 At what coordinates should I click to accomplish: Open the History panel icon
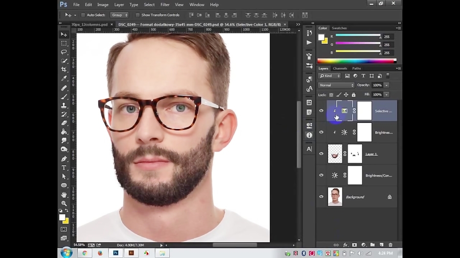pos(309,33)
